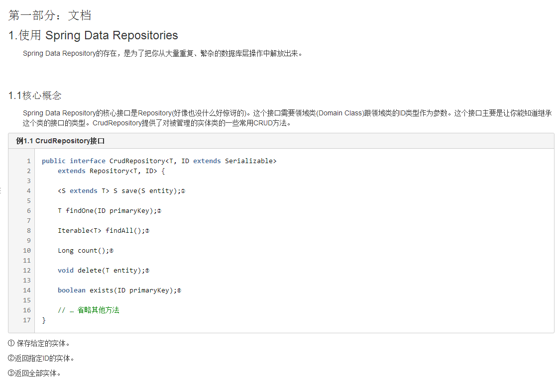Click callout marker ⑤ after delete method
The image size is (559, 380).
click(x=147, y=271)
